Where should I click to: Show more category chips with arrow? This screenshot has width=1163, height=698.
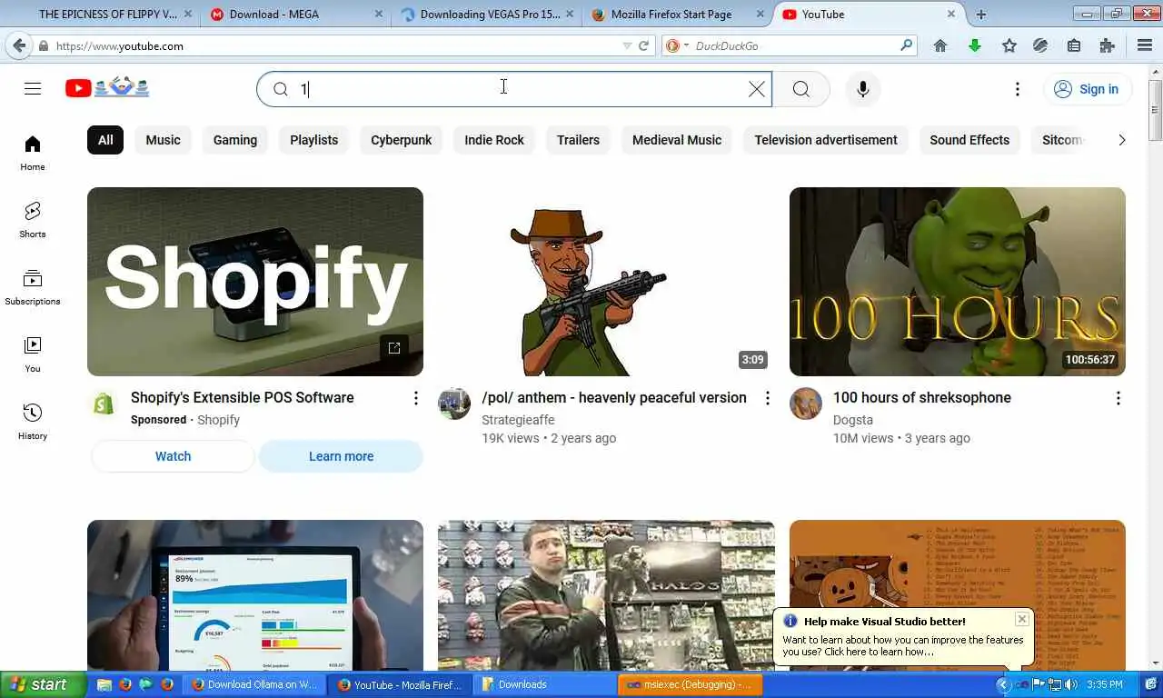pos(1121,140)
